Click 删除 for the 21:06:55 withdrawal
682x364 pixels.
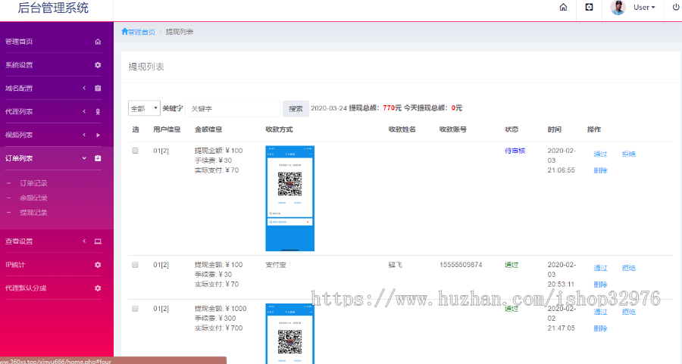point(600,171)
